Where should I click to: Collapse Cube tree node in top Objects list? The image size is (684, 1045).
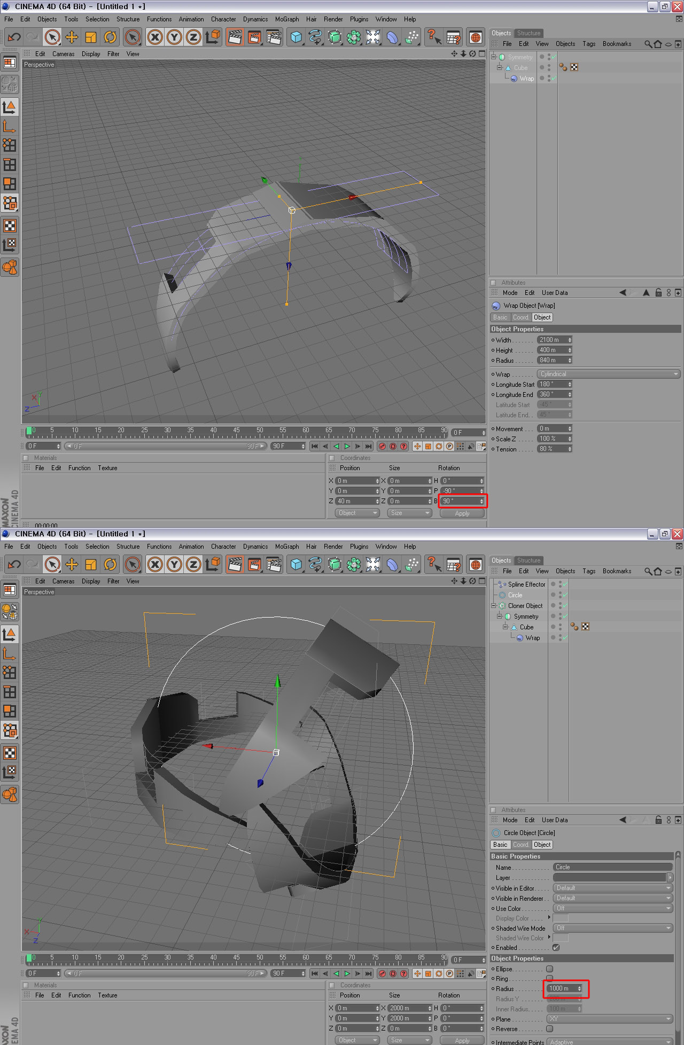[x=500, y=68]
